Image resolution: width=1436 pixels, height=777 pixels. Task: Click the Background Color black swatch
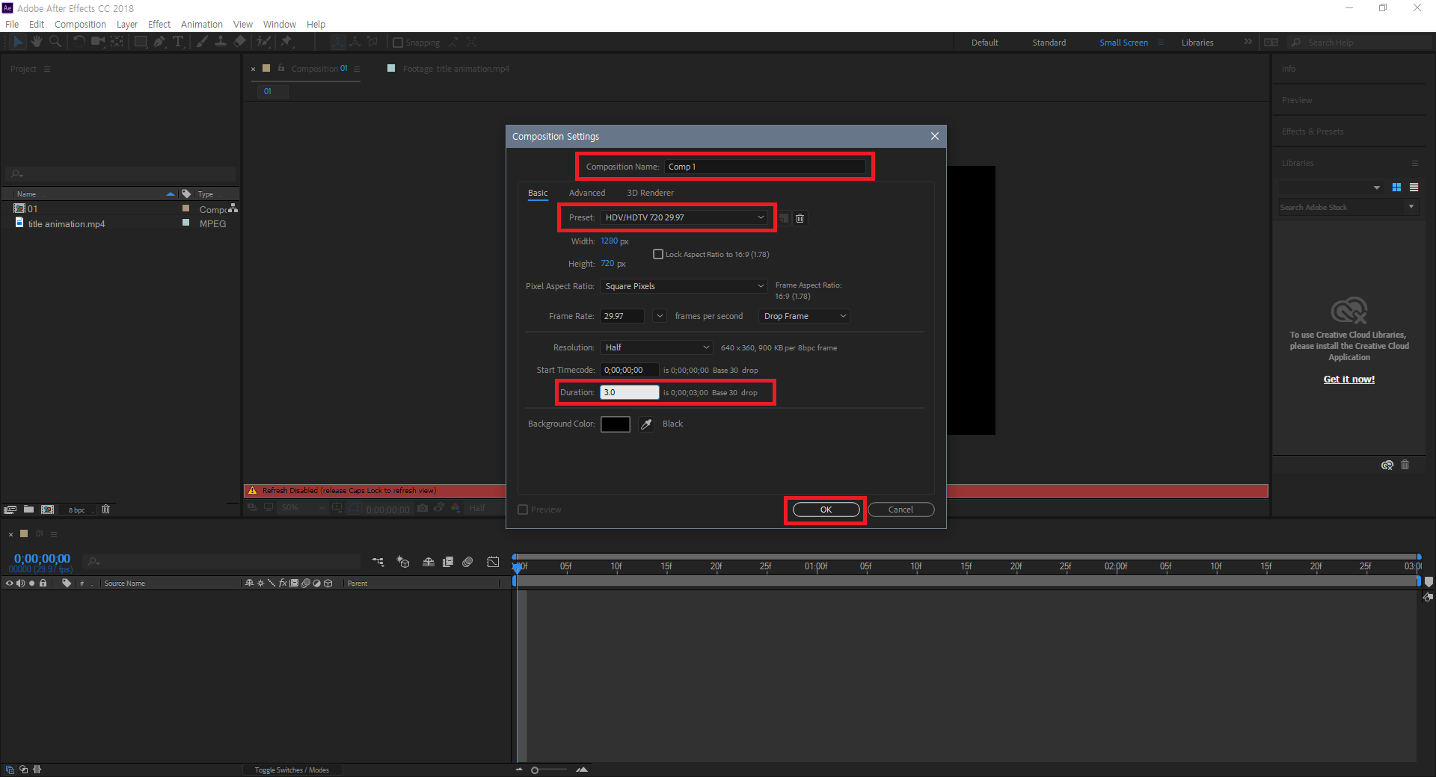(616, 424)
